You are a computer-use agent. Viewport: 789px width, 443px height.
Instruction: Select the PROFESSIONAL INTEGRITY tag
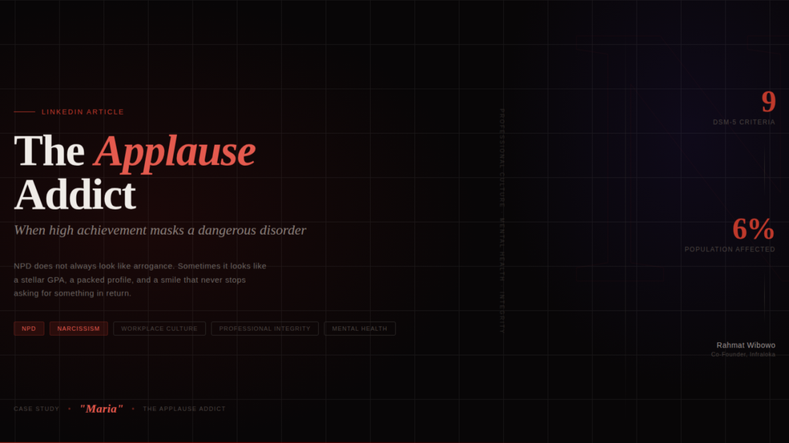pyautogui.click(x=265, y=328)
